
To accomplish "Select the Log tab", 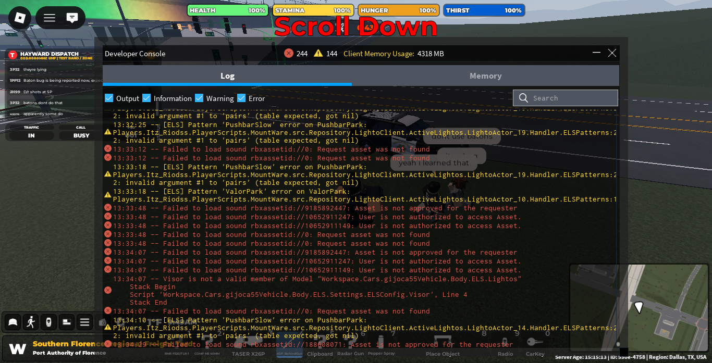I will [227, 76].
